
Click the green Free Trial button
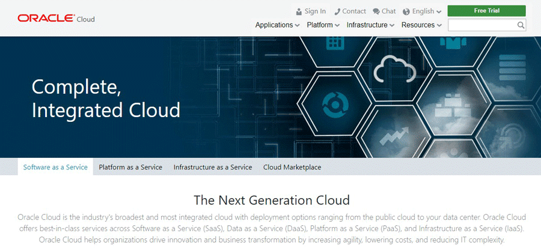click(486, 11)
